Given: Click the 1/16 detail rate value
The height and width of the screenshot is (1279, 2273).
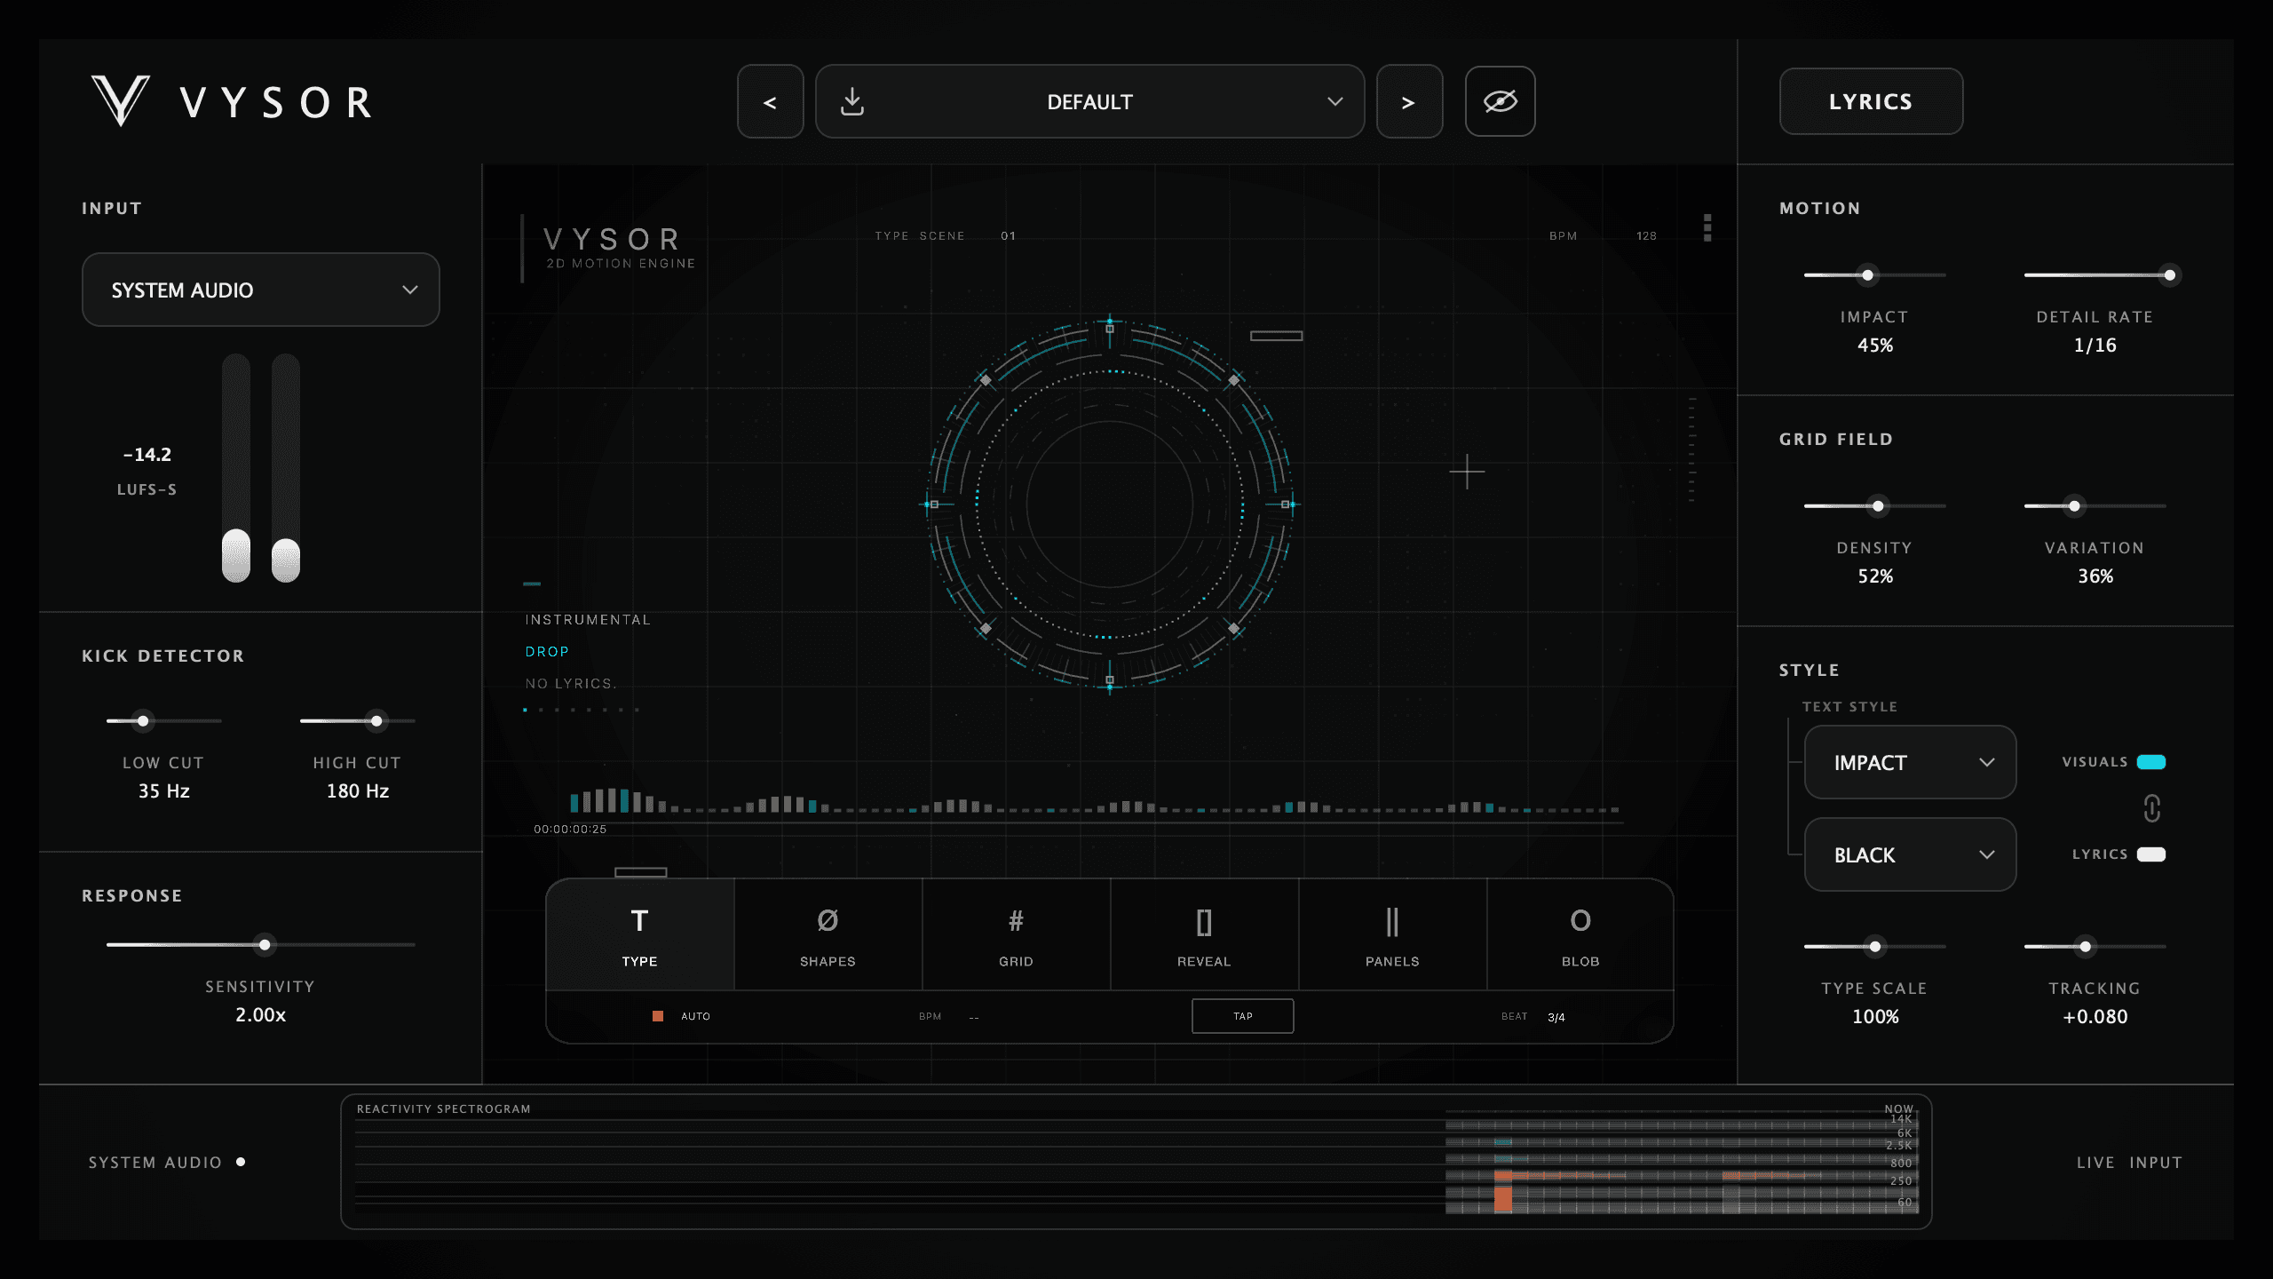Looking at the screenshot, I should click(x=2095, y=346).
